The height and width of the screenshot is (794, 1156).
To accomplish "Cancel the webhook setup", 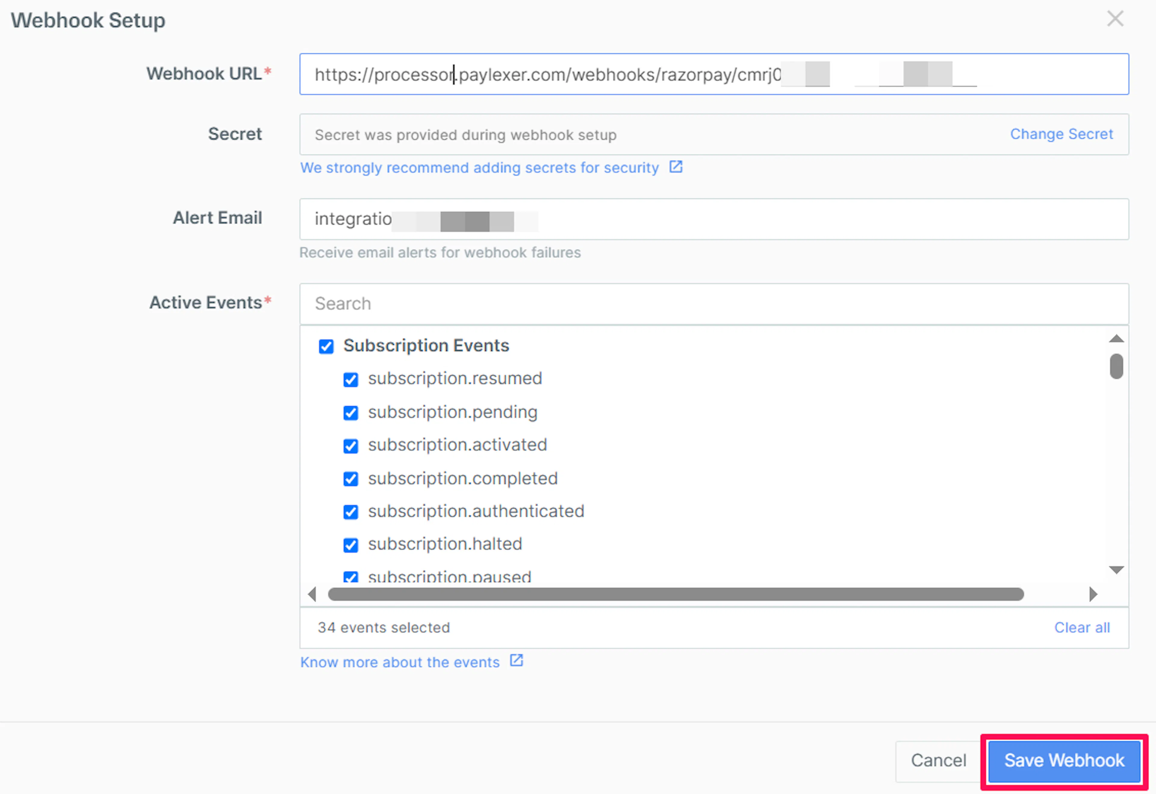I will point(939,761).
